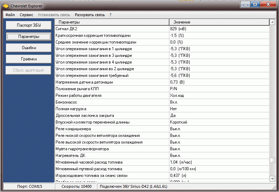
Task: Click the Chevrolet Explorer title bar icon
Action: click(x=6, y=6)
